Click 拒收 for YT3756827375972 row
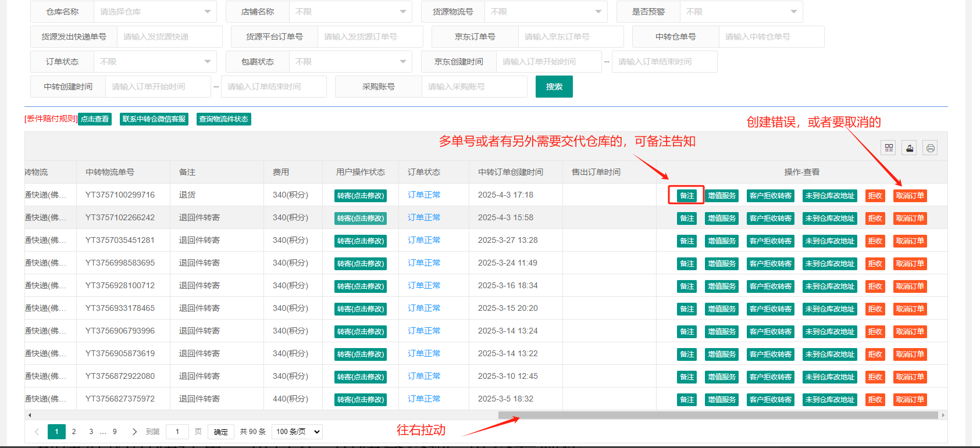 (875, 400)
